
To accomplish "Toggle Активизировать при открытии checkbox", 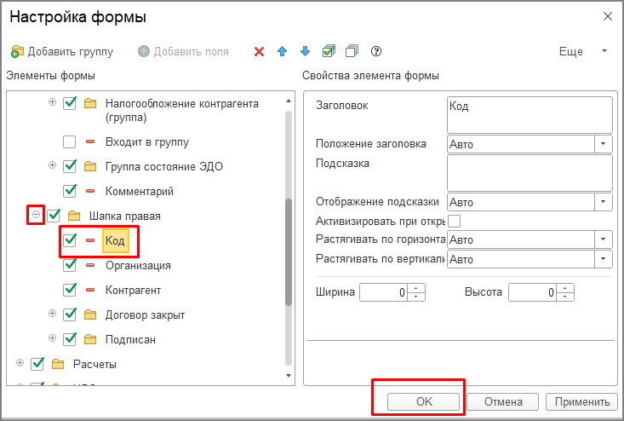I will click(454, 222).
